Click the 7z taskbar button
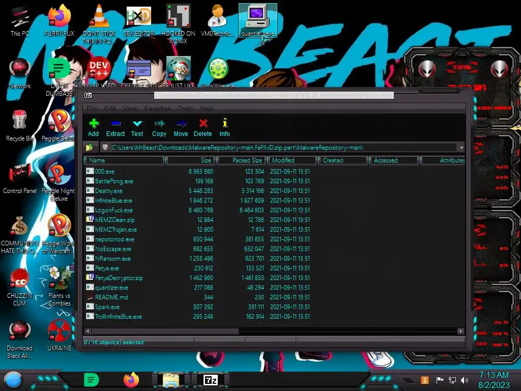 211,380
